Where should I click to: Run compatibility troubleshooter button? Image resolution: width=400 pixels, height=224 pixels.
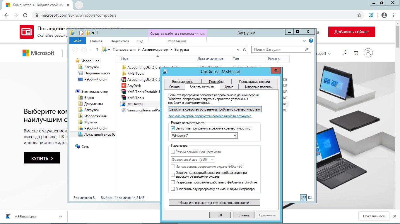[x=215, y=109]
